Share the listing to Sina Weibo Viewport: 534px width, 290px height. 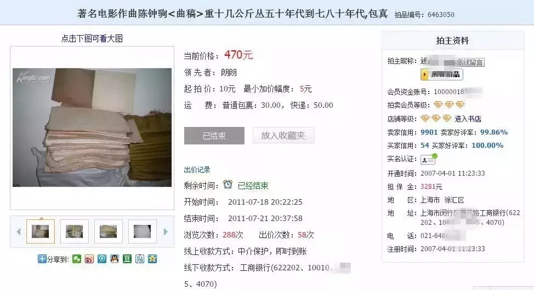[89, 259]
